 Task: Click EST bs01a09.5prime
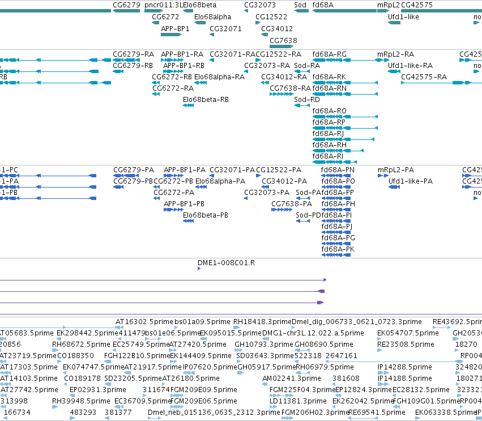(x=202, y=322)
